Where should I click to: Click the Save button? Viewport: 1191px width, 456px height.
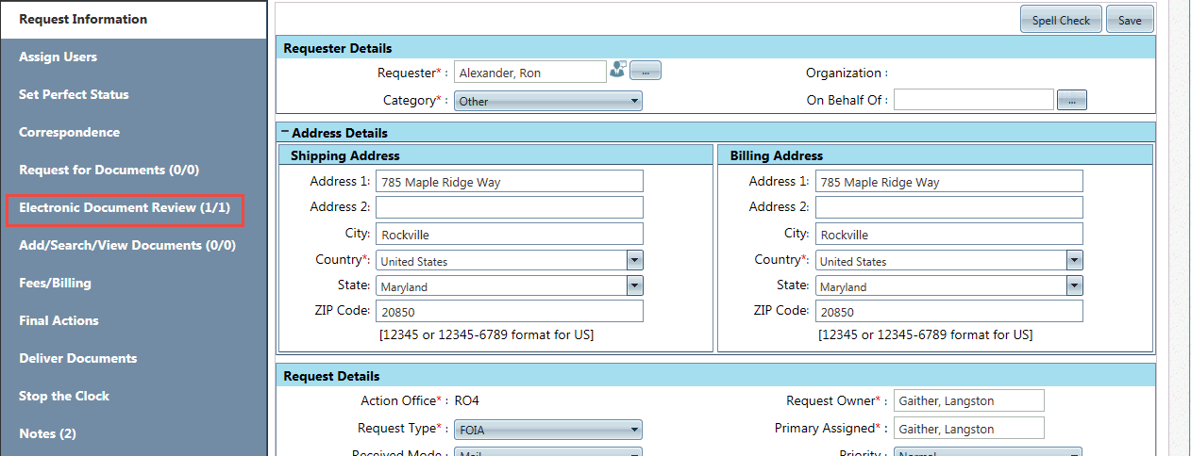click(1130, 20)
